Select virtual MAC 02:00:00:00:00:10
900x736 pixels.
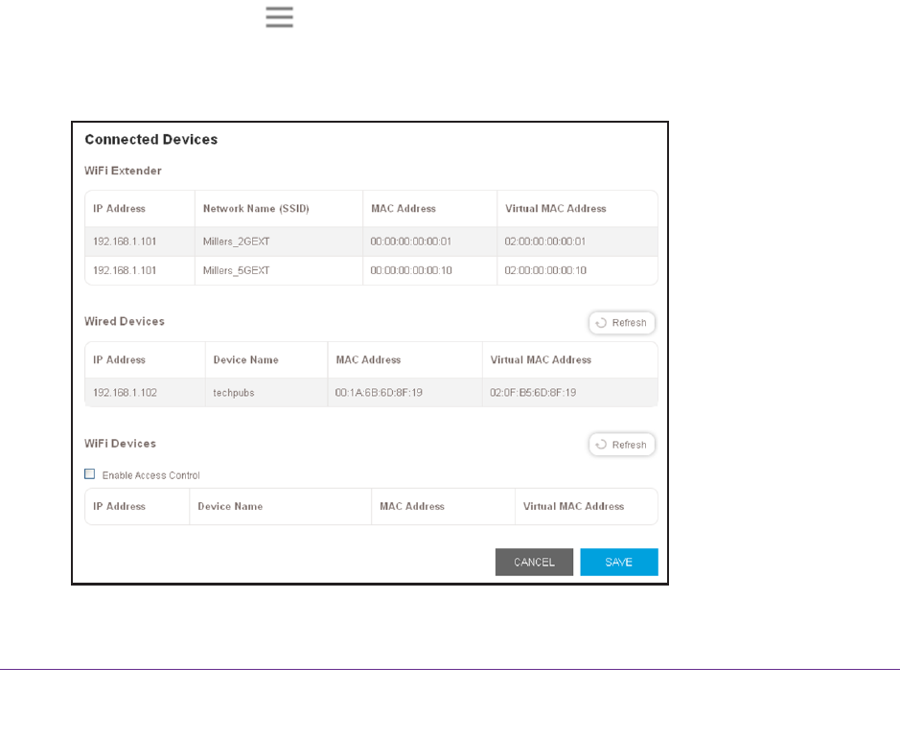click(545, 270)
